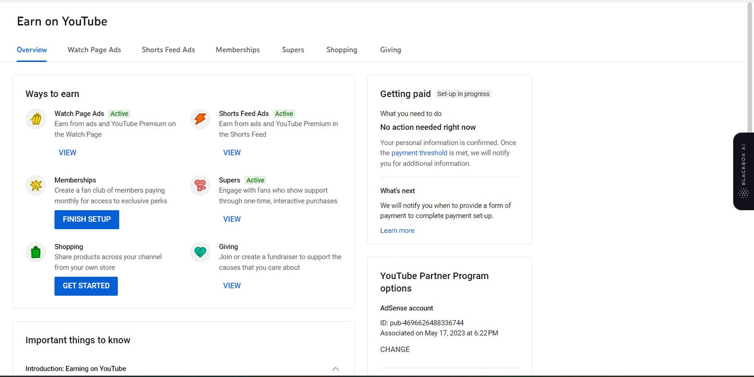Open the Blackbox AI side widget

pyautogui.click(x=744, y=172)
